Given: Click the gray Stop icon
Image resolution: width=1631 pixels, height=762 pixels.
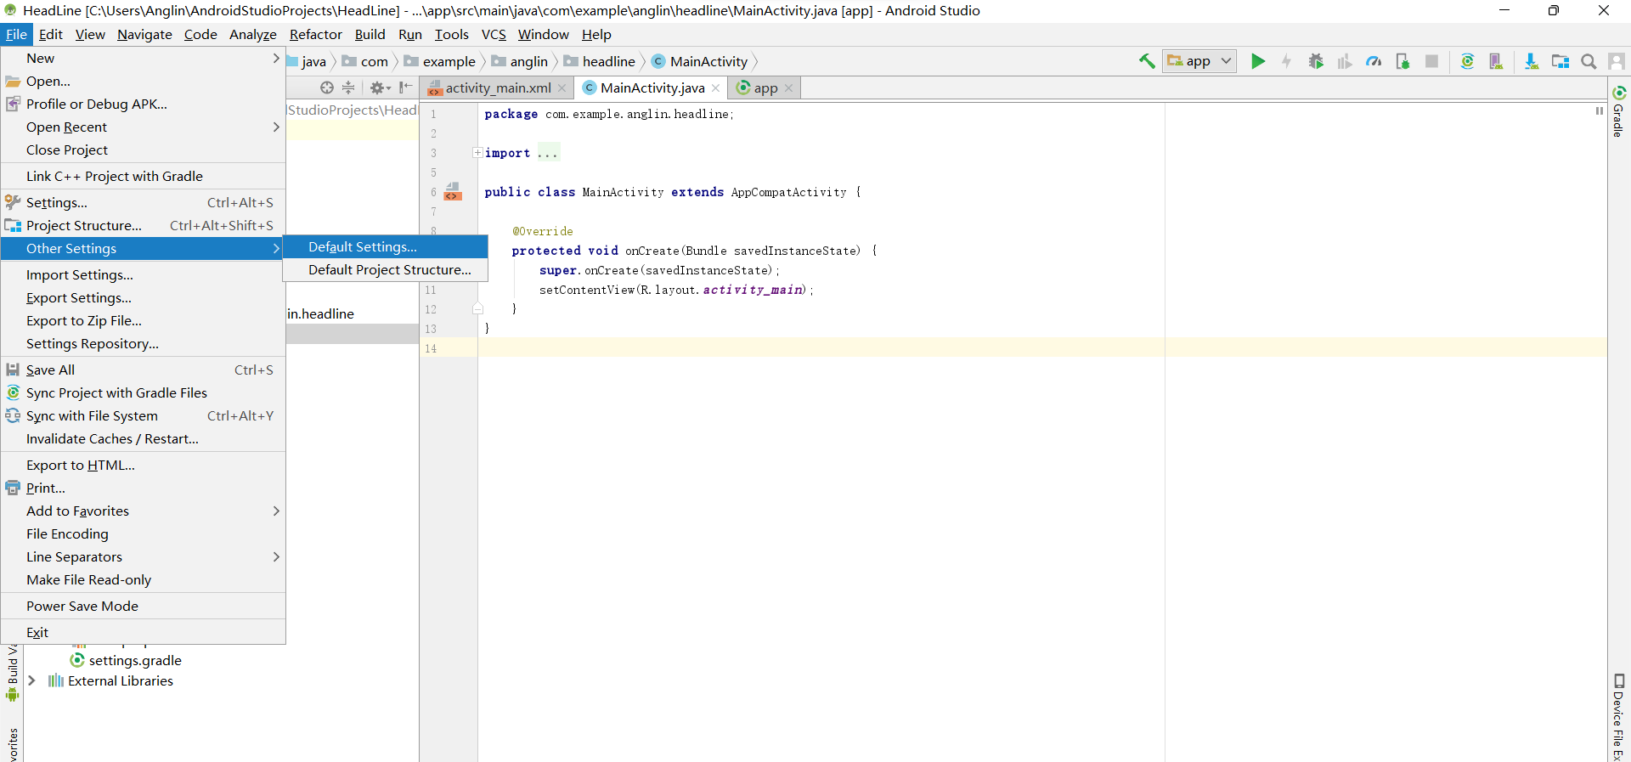Looking at the screenshot, I should point(1432,61).
